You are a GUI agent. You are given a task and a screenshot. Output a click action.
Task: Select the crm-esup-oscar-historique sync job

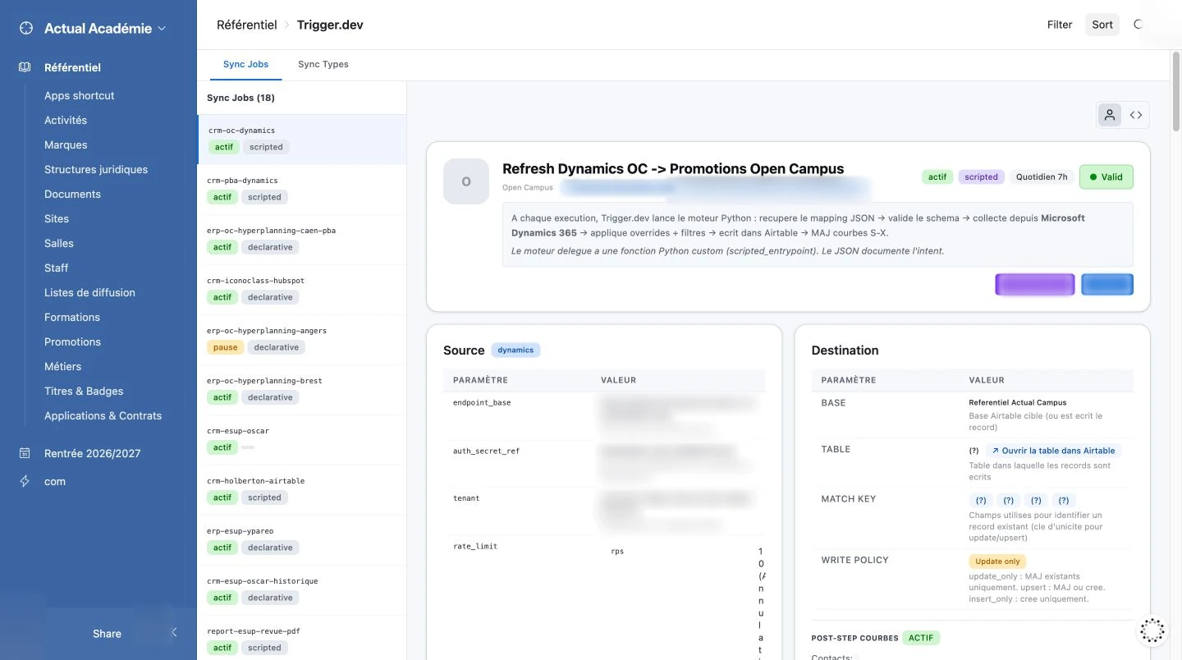(302, 590)
